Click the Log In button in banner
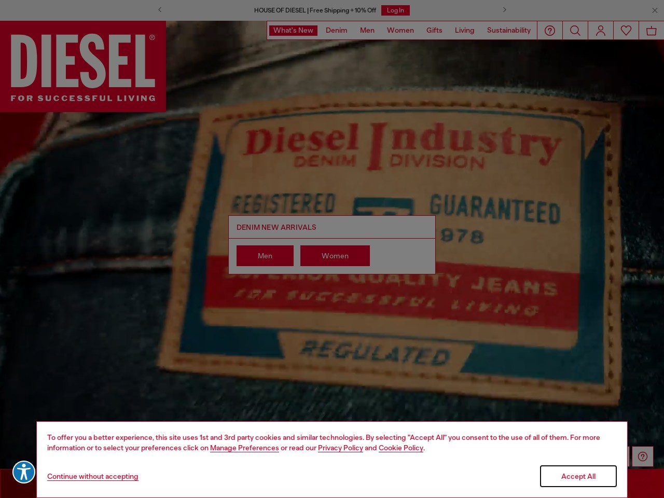 click(395, 10)
